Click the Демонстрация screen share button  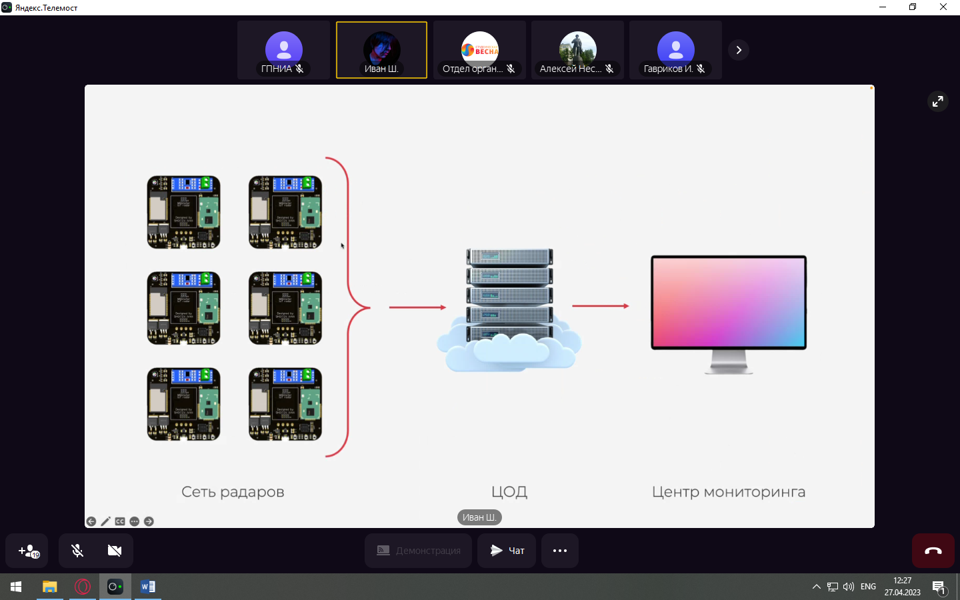click(418, 551)
